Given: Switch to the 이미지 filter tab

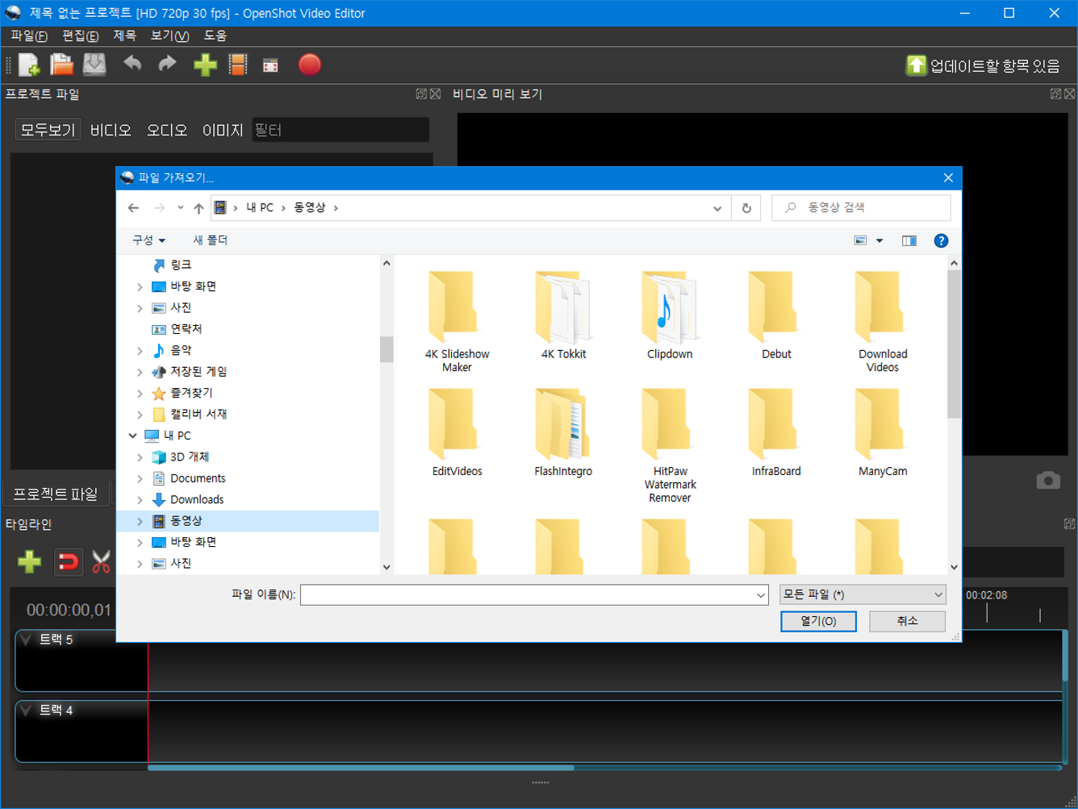Looking at the screenshot, I should click(x=223, y=130).
